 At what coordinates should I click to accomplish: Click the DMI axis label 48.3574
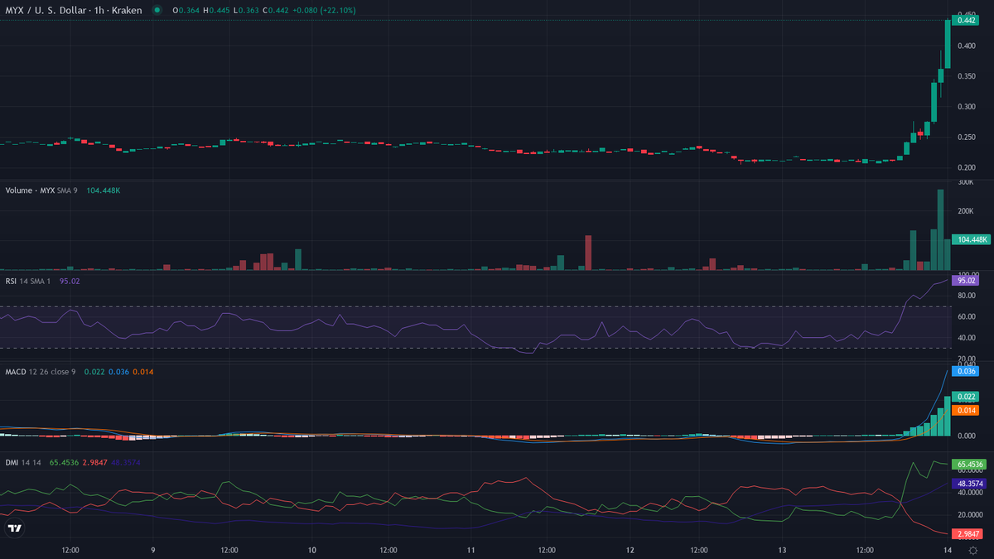(968, 483)
